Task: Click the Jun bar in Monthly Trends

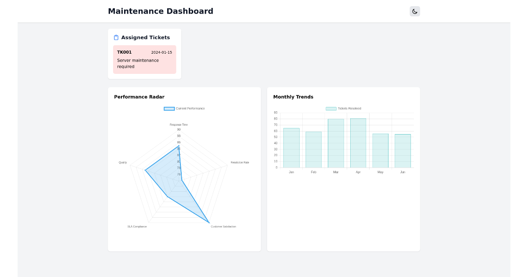Action: [403, 151]
